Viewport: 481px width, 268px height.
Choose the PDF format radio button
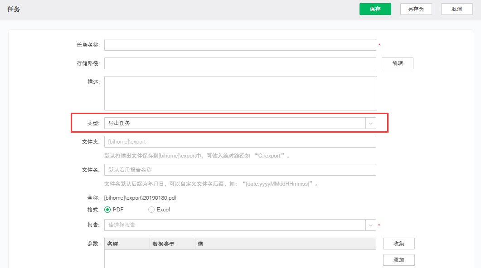click(107, 210)
